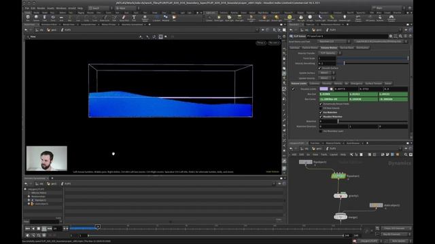Screen dimensions: 435x244
Task: Jump to last frame
Action: coord(50,228)
